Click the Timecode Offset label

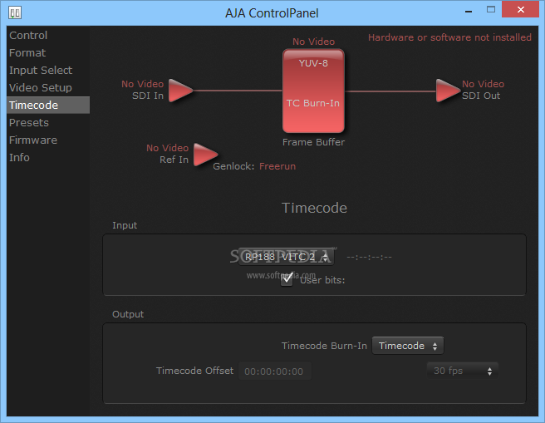coord(194,371)
